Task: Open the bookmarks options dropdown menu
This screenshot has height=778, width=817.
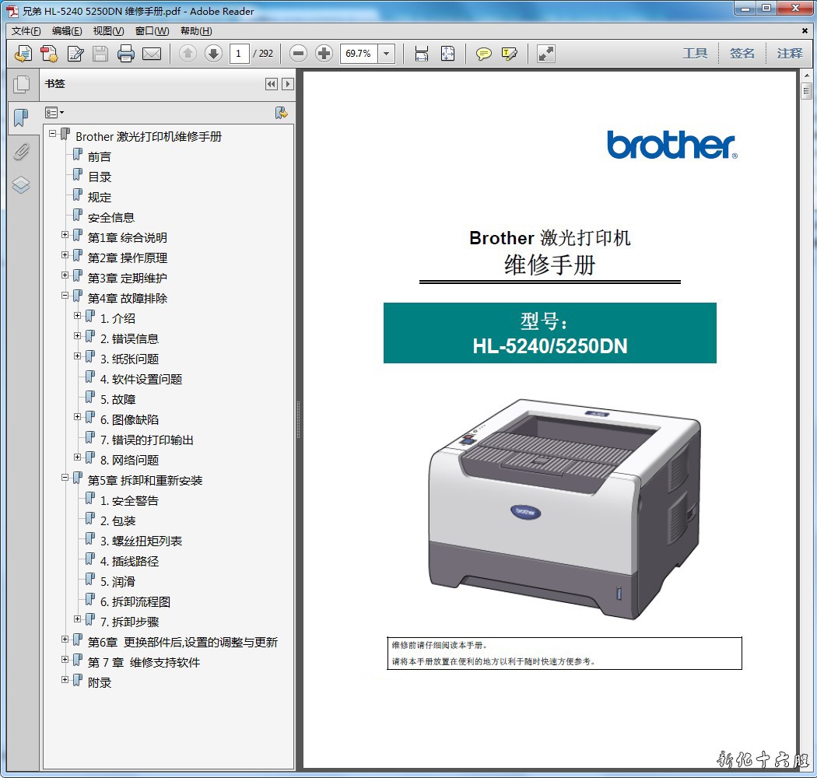Action: click(54, 113)
